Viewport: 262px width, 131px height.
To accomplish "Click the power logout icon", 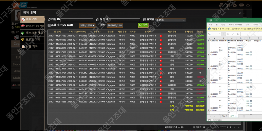I will click(x=248, y=5).
